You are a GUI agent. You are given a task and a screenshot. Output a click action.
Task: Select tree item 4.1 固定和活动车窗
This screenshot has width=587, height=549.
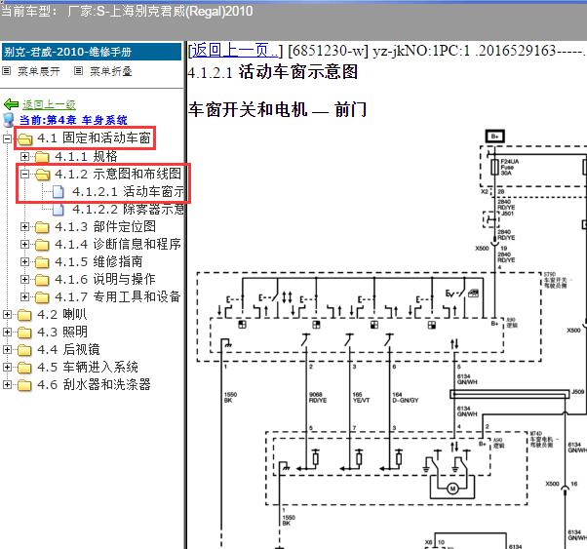pyautogui.click(x=94, y=138)
